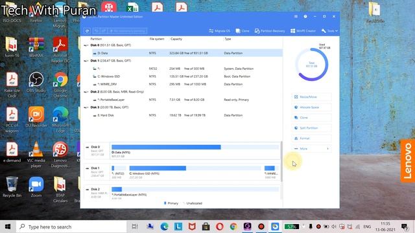Open the title bar hamburger menu
415x233 pixels.
296,16
